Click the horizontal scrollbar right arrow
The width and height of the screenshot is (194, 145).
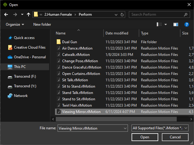point(191,119)
